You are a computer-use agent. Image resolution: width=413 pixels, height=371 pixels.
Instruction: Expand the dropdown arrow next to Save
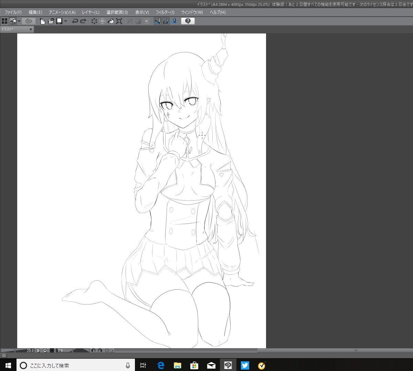(66, 21)
